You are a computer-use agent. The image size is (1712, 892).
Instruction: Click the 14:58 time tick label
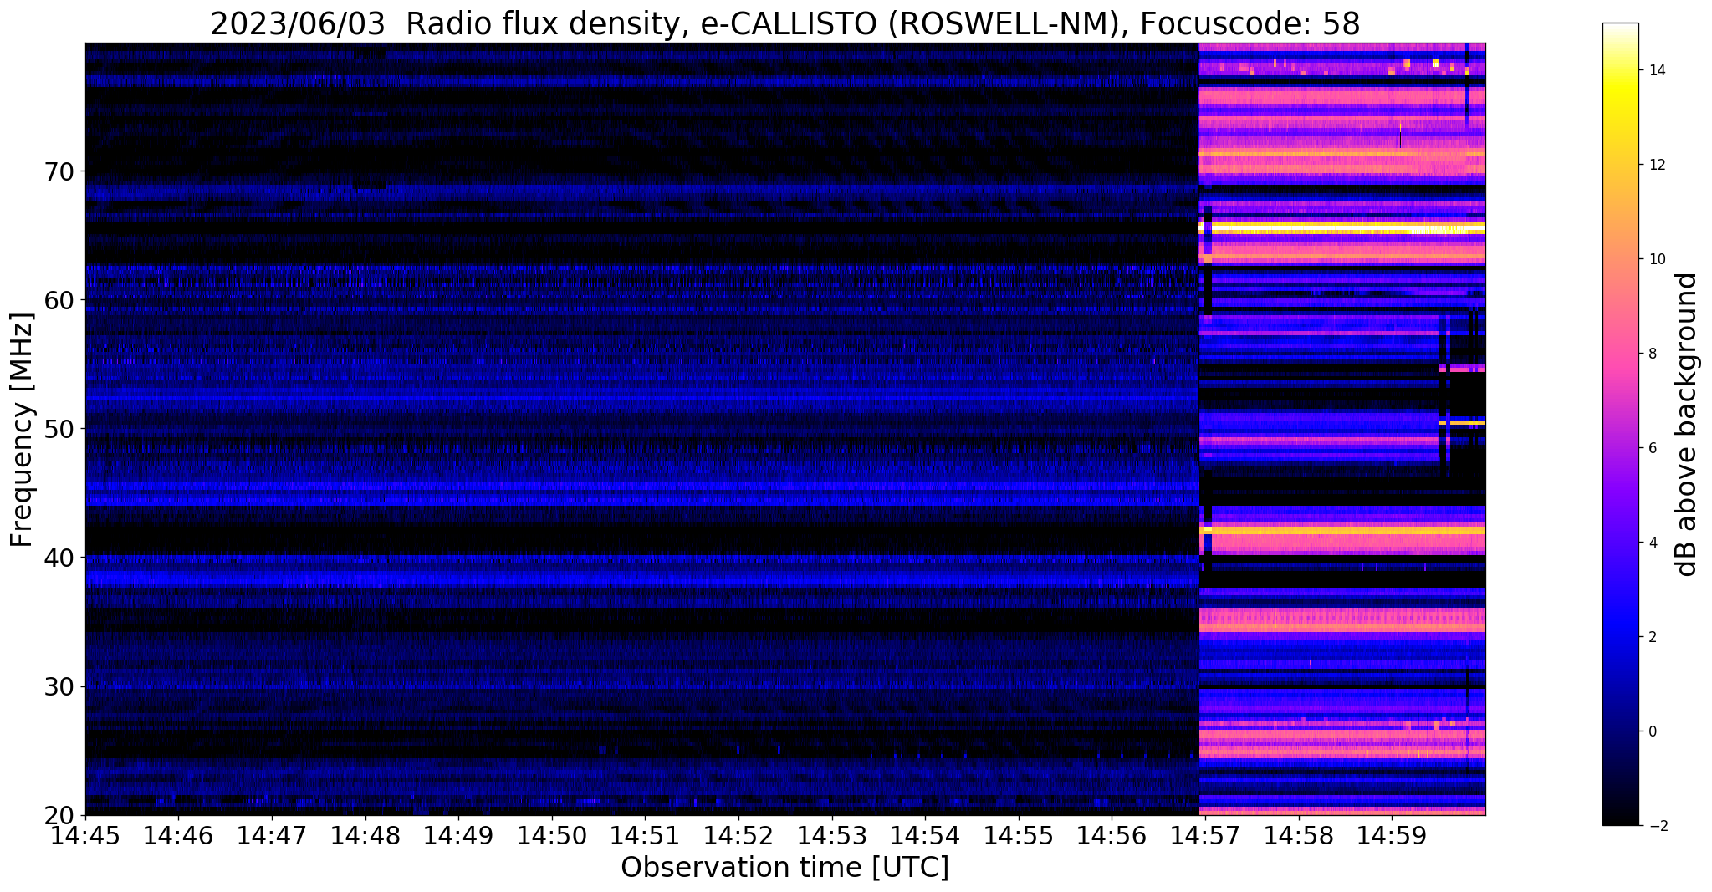tap(1299, 835)
